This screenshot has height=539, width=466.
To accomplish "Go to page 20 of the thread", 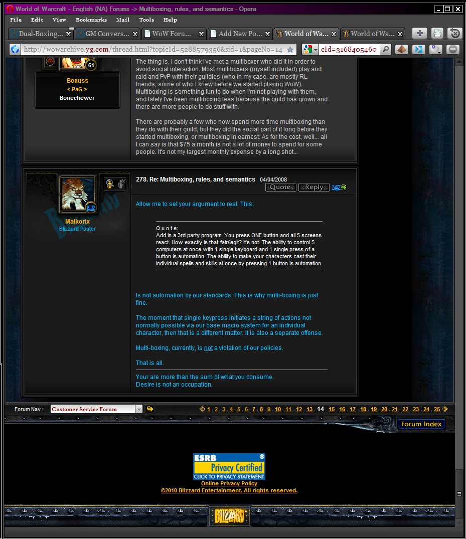I will pyautogui.click(x=384, y=410).
